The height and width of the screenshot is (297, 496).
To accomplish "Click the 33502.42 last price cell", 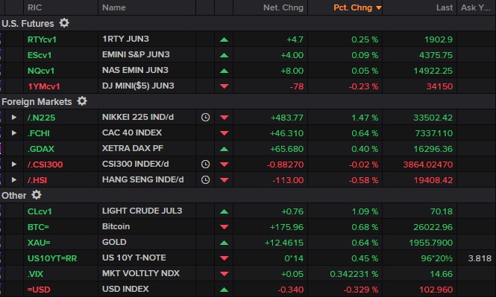I will [433, 118].
